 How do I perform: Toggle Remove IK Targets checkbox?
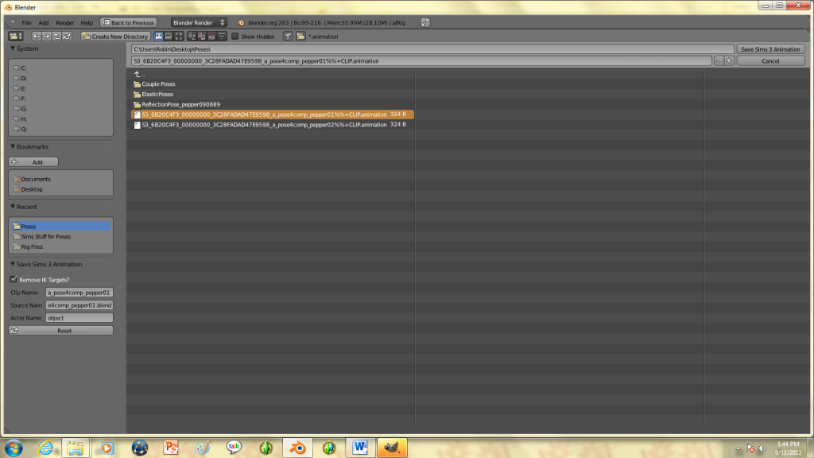(14, 279)
